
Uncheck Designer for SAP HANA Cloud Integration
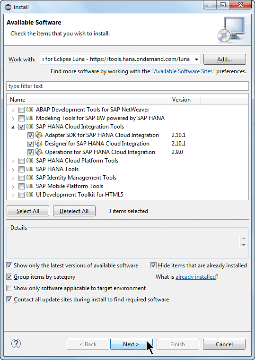click(30, 144)
